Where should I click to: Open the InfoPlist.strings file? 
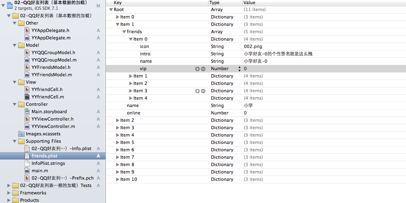[48, 163]
